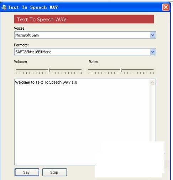The width and height of the screenshot is (173, 180).
Task: Click the window title text
Action: click(33, 7)
